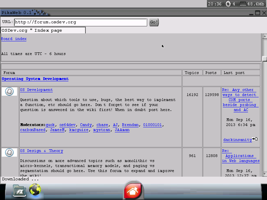The width and height of the screenshot is (267, 200).
Task: Close the PikaWeb window
Action: click(x=264, y=13)
